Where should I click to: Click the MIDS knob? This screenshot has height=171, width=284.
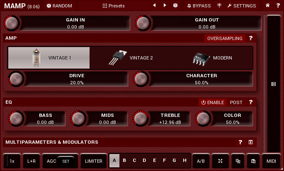point(78,119)
